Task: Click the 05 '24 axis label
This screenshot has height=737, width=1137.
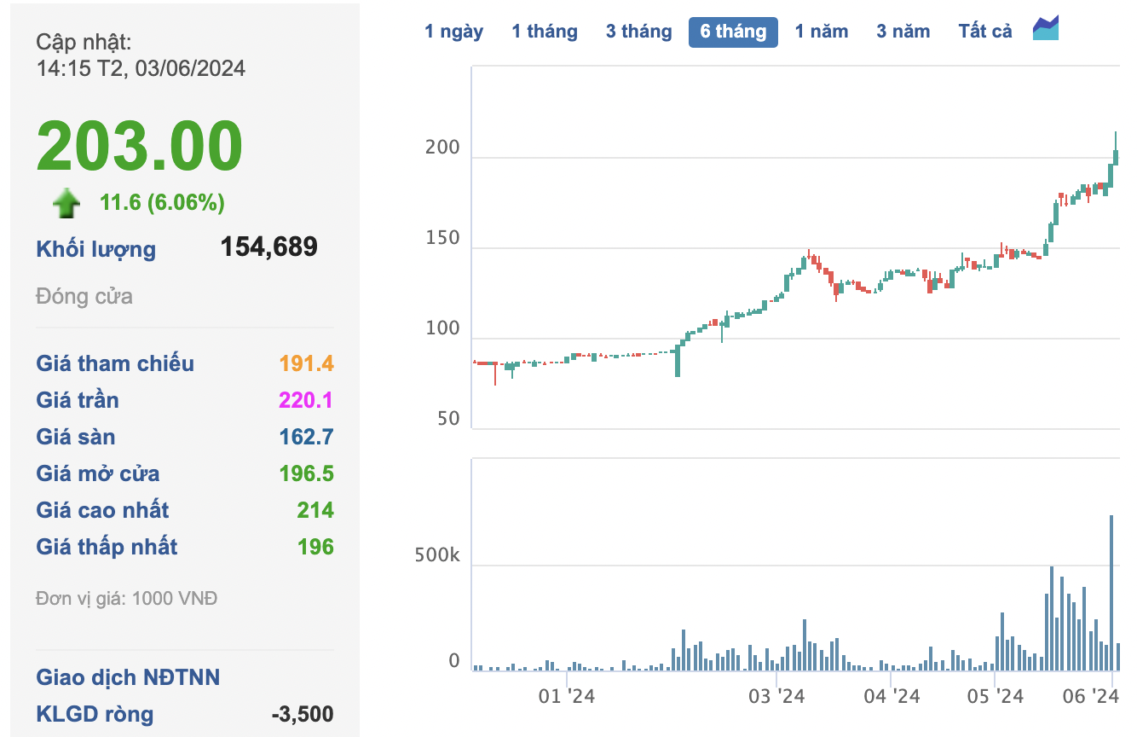Action: 996,697
